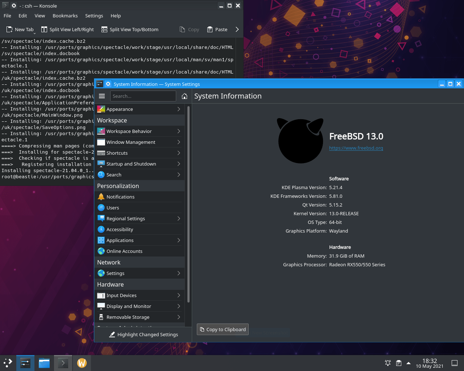Click inside the Search field of System Settings
Viewport: 464px width, 371px height.
click(x=143, y=96)
